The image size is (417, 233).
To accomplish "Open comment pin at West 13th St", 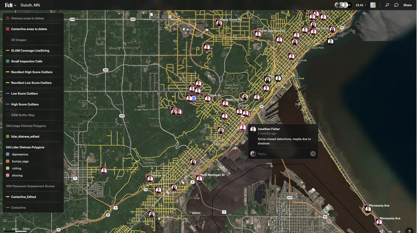I will [225, 103].
